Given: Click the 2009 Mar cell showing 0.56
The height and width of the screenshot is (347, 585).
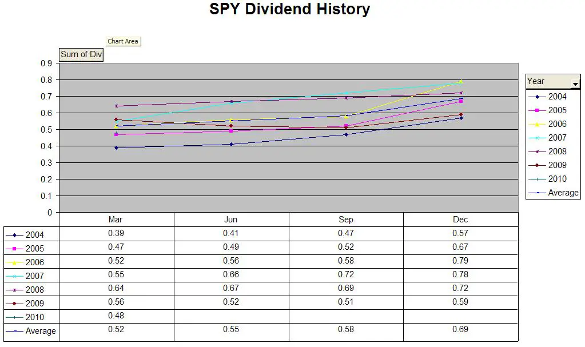Looking at the screenshot, I should tap(116, 302).
